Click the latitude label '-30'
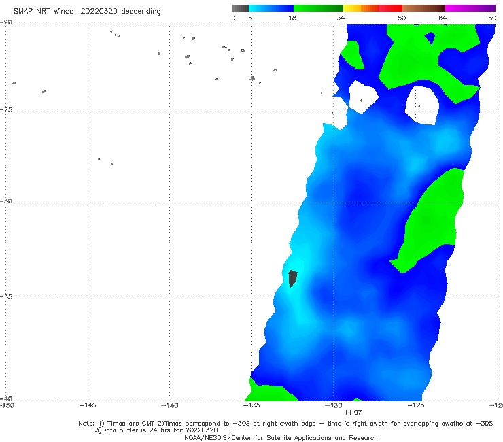The image size is (503, 442). [6, 201]
